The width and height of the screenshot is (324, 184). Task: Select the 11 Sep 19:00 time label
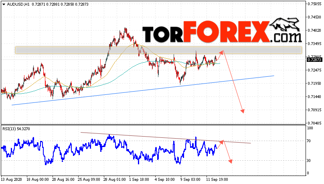(x=217, y=180)
